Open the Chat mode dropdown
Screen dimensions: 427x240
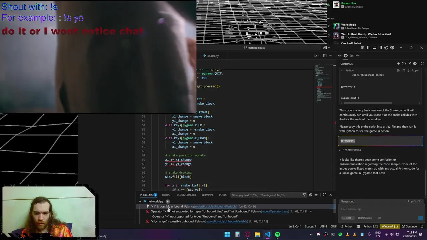coord(348,218)
